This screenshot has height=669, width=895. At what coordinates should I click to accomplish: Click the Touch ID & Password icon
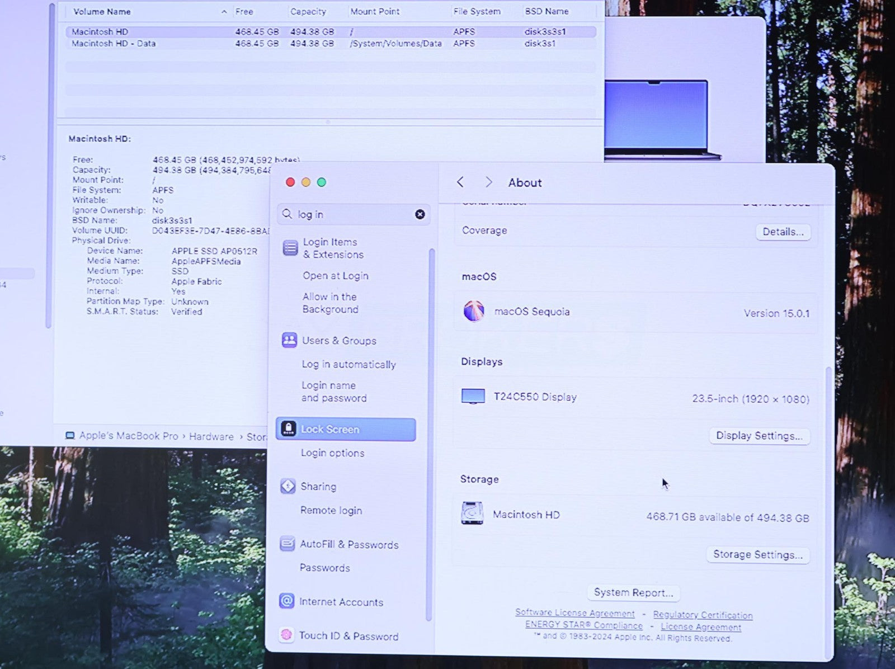(286, 635)
